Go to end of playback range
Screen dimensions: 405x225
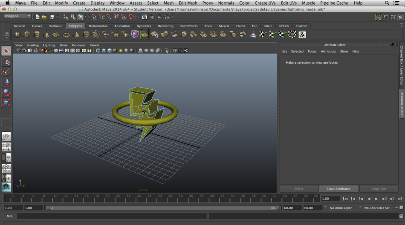[400, 199]
